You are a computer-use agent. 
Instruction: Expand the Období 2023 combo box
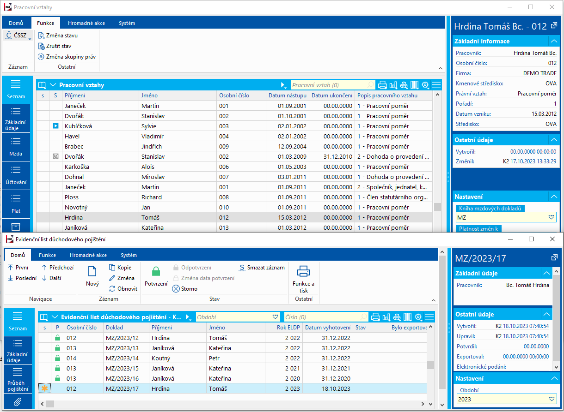click(x=550, y=399)
